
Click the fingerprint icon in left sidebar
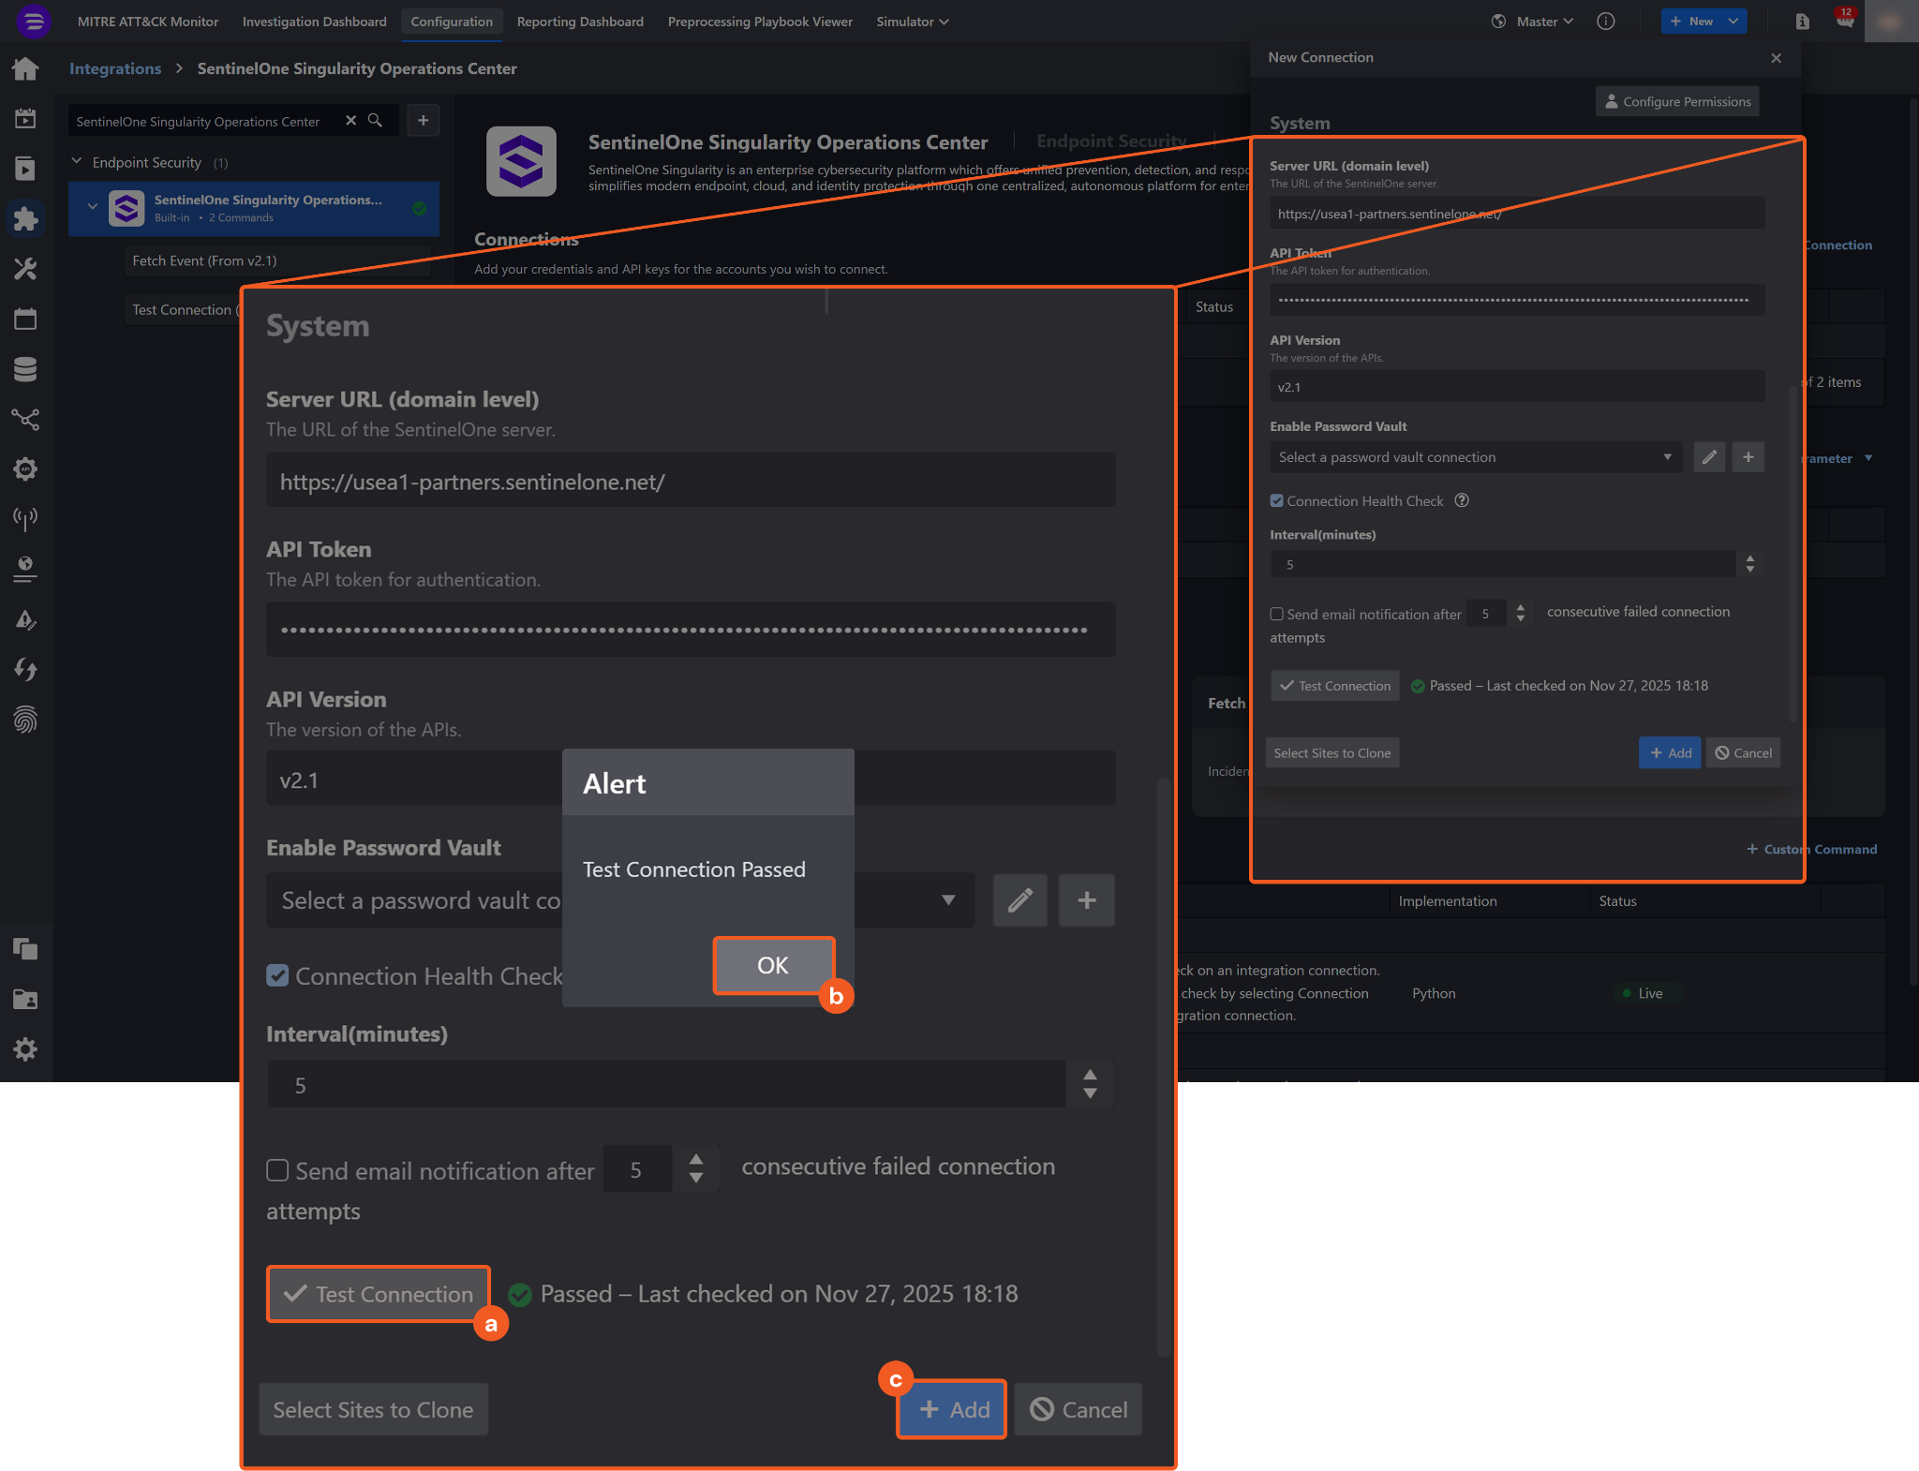(x=25, y=720)
